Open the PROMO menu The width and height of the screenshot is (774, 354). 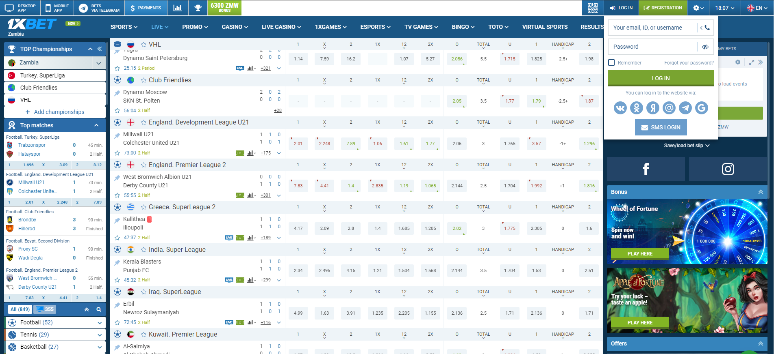195,27
